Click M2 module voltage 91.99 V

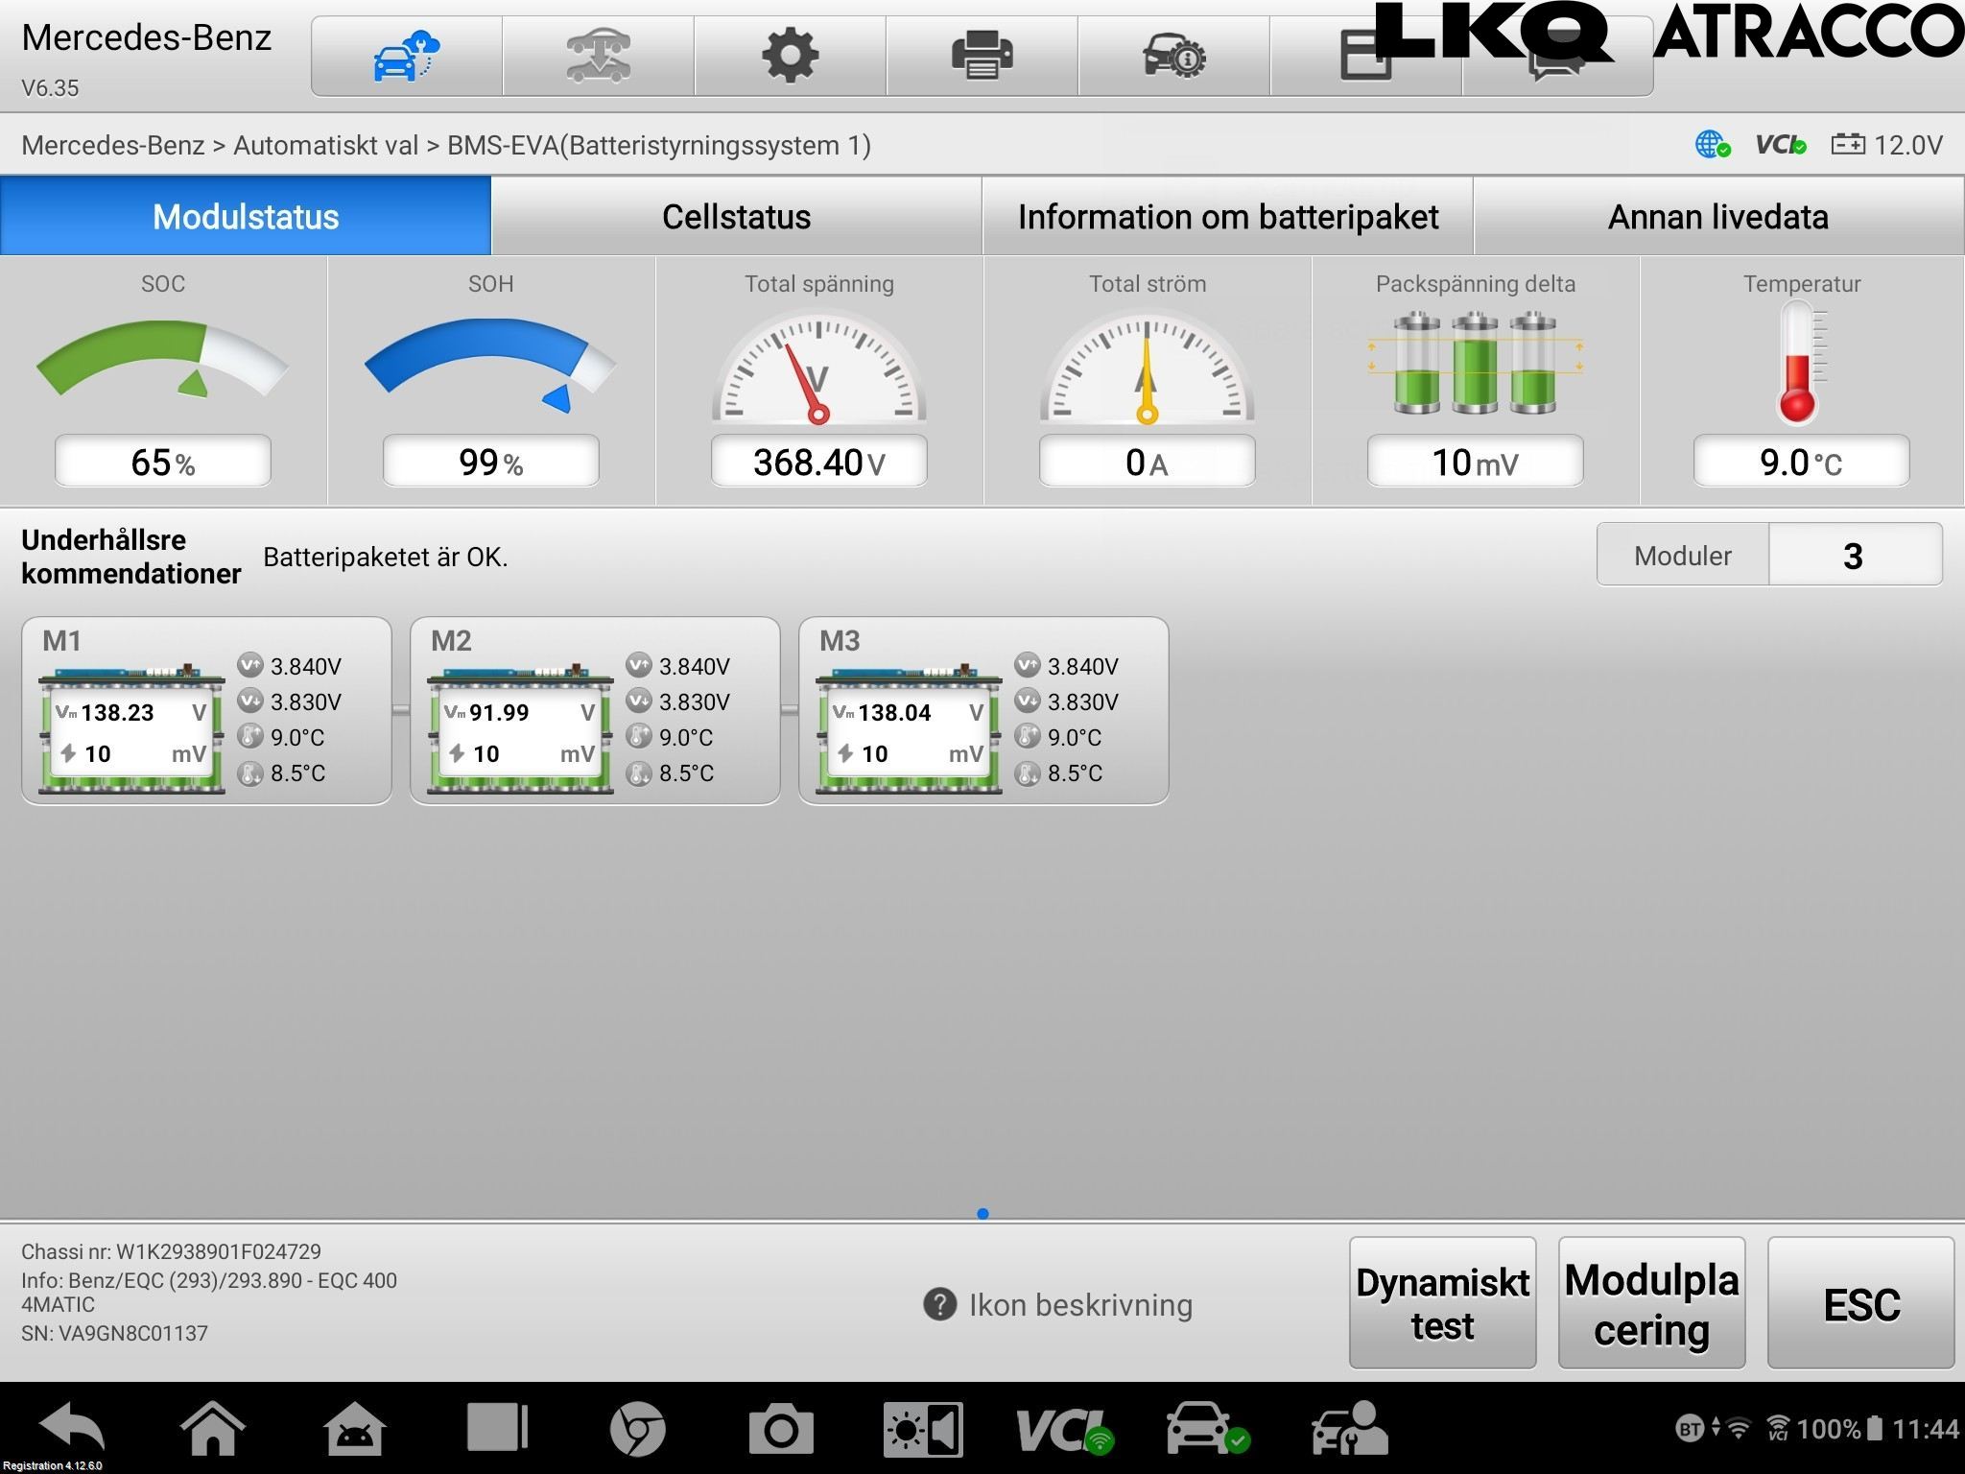[x=519, y=712]
